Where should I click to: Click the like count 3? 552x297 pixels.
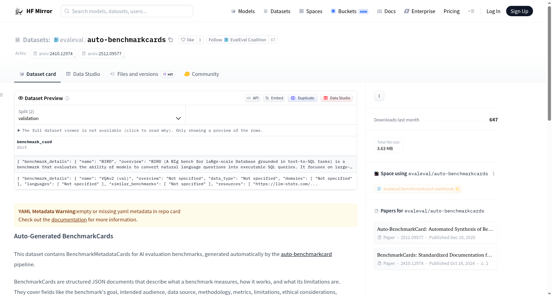(200, 40)
